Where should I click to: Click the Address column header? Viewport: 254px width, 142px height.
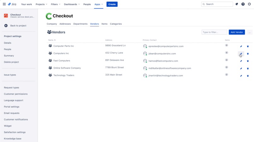[x=109, y=40]
